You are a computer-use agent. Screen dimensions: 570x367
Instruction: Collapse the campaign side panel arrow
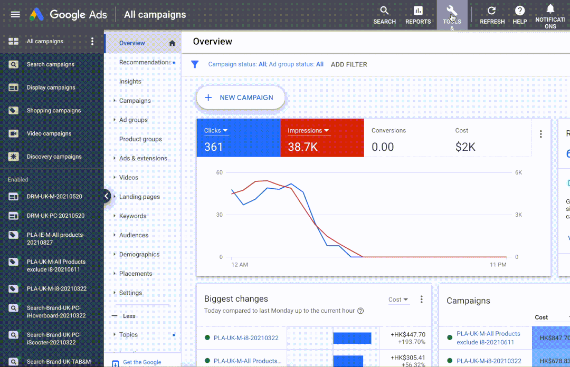[x=107, y=196]
